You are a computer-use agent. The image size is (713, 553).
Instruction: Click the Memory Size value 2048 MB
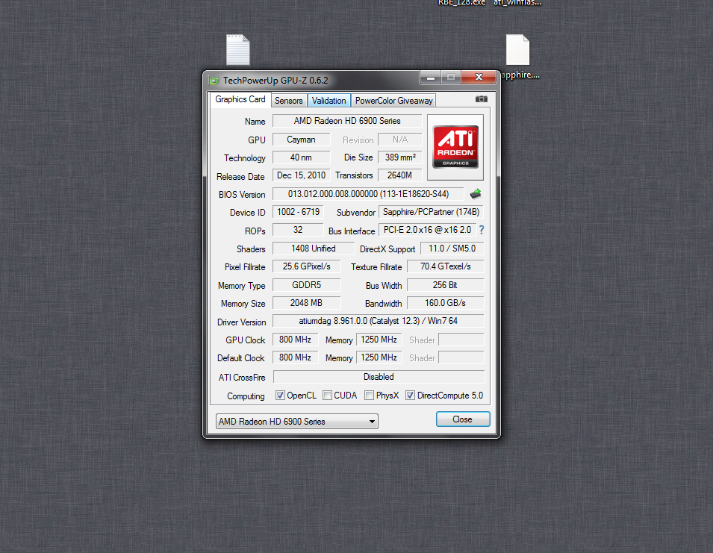(x=307, y=303)
